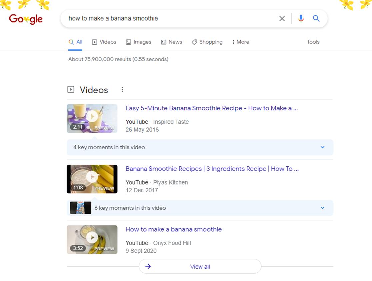Expand 4 key moments in this video

(200, 147)
